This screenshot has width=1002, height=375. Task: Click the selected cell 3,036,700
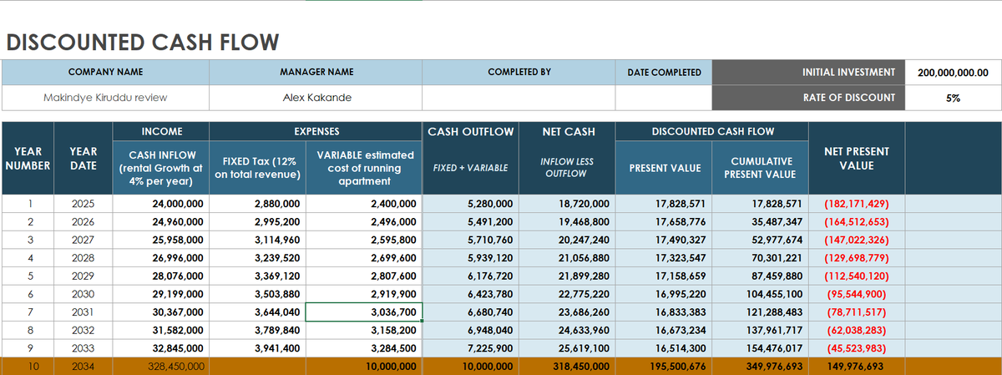pos(364,312)
